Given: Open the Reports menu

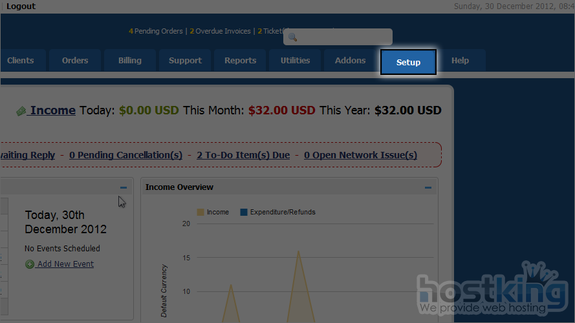Looking at the screenshot, I should click(241, 61).
